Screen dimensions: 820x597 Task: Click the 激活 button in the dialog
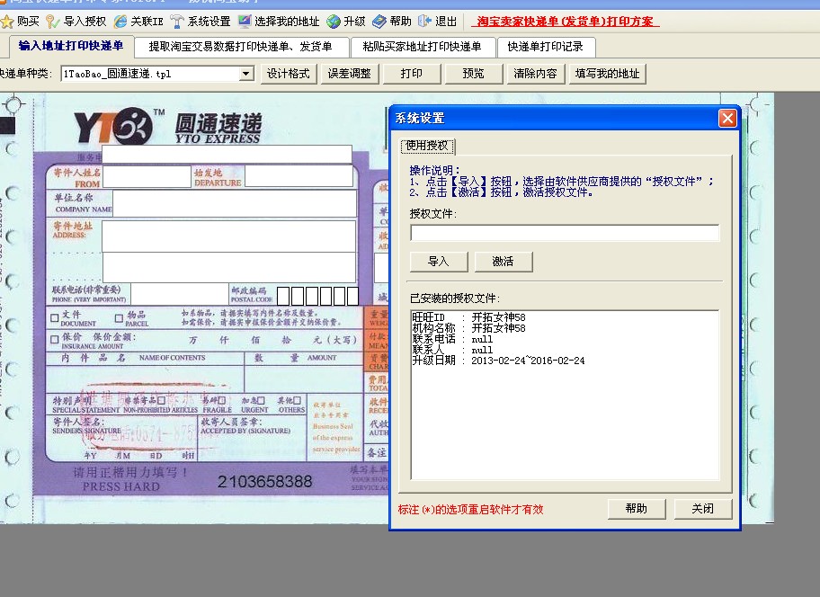(x=504, y=262)
